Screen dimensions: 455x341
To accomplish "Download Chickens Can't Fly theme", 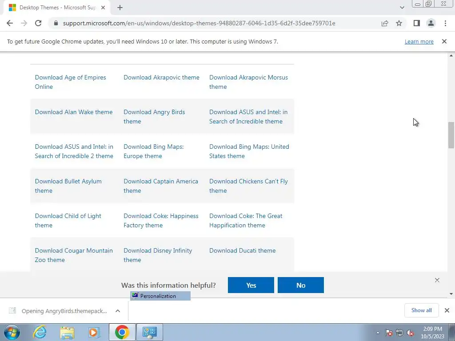I will pyautogui.click(x=248, y=186).
